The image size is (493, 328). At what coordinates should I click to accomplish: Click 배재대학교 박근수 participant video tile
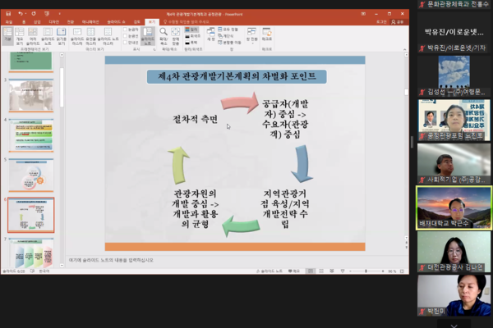pos(454,207)
